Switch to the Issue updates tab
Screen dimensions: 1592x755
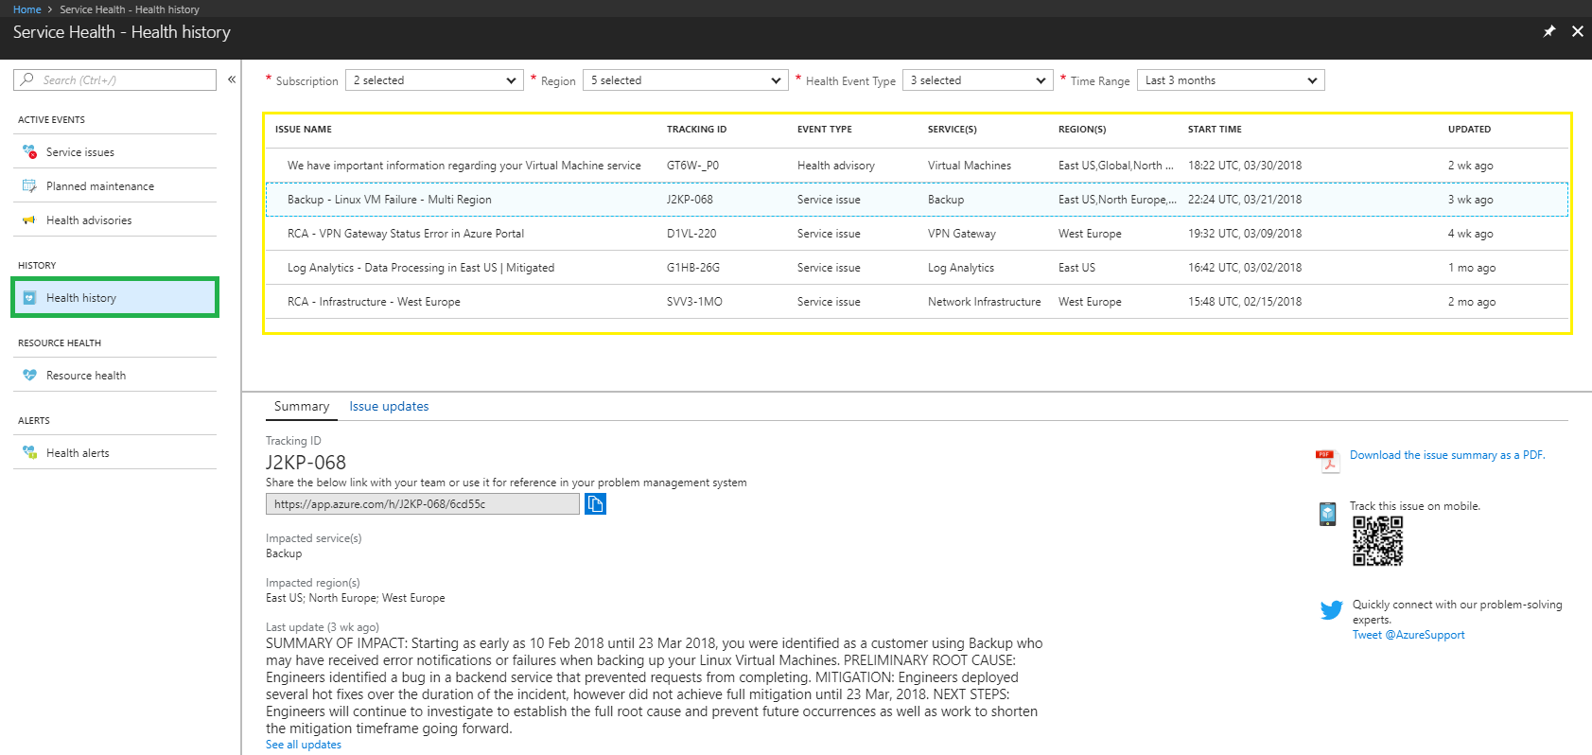tap(389, 406)
